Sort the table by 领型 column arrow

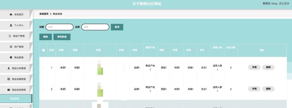(x=166, y=50)
